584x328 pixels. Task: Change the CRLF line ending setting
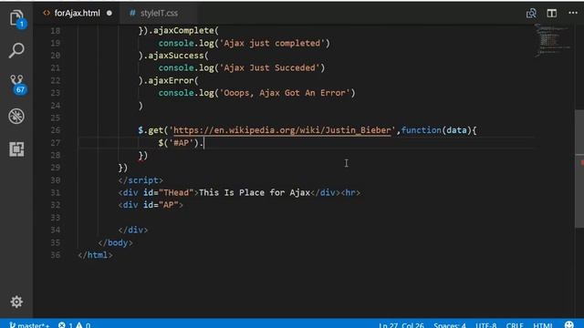(515, 325)
